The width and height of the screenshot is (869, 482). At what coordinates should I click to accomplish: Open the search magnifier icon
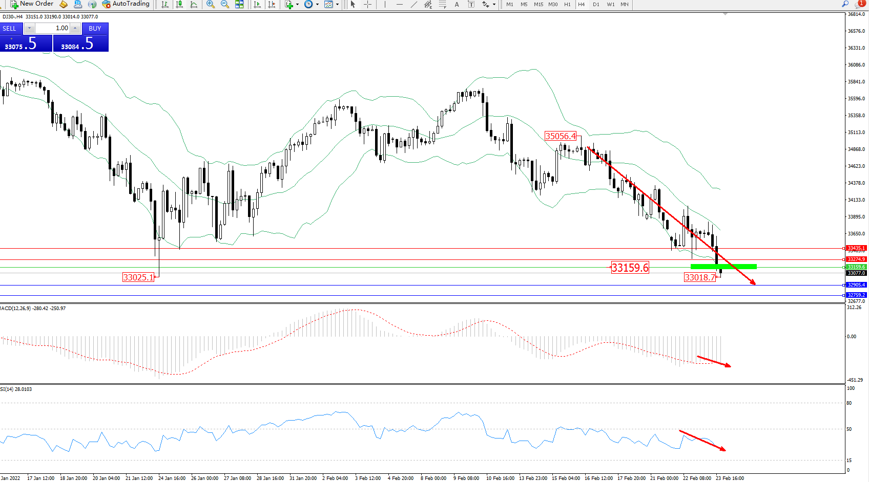845,4
